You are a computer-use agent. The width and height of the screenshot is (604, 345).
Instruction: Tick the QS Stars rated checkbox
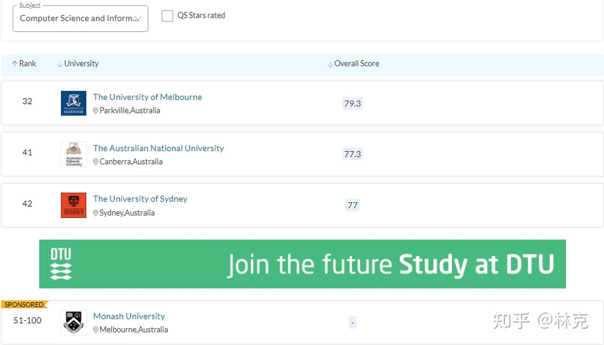point(167,16)
